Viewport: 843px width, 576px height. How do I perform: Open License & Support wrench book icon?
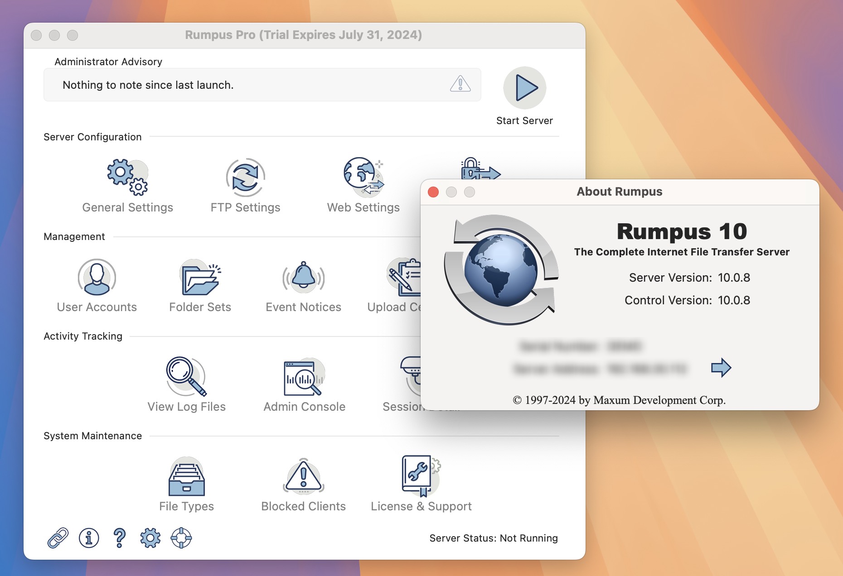tap(421, 475)
